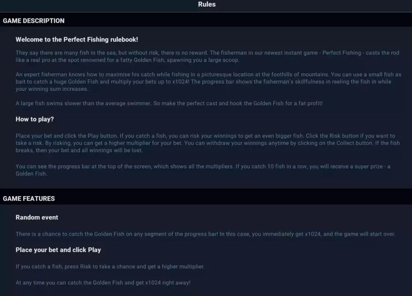The height and width of the screenshot is (296, 412).
Task: Click line At any time you can catch the Golden Fish
Action: 103,282
